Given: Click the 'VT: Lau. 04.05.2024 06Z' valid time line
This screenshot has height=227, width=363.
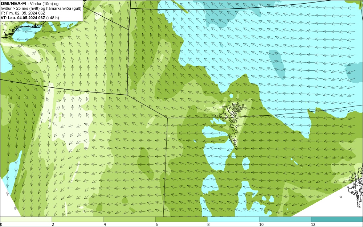Looking at the screenshot, I should [x=30, y=18].
